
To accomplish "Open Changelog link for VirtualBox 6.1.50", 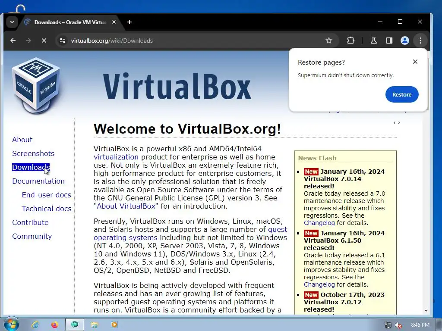I will pos(319,284).
